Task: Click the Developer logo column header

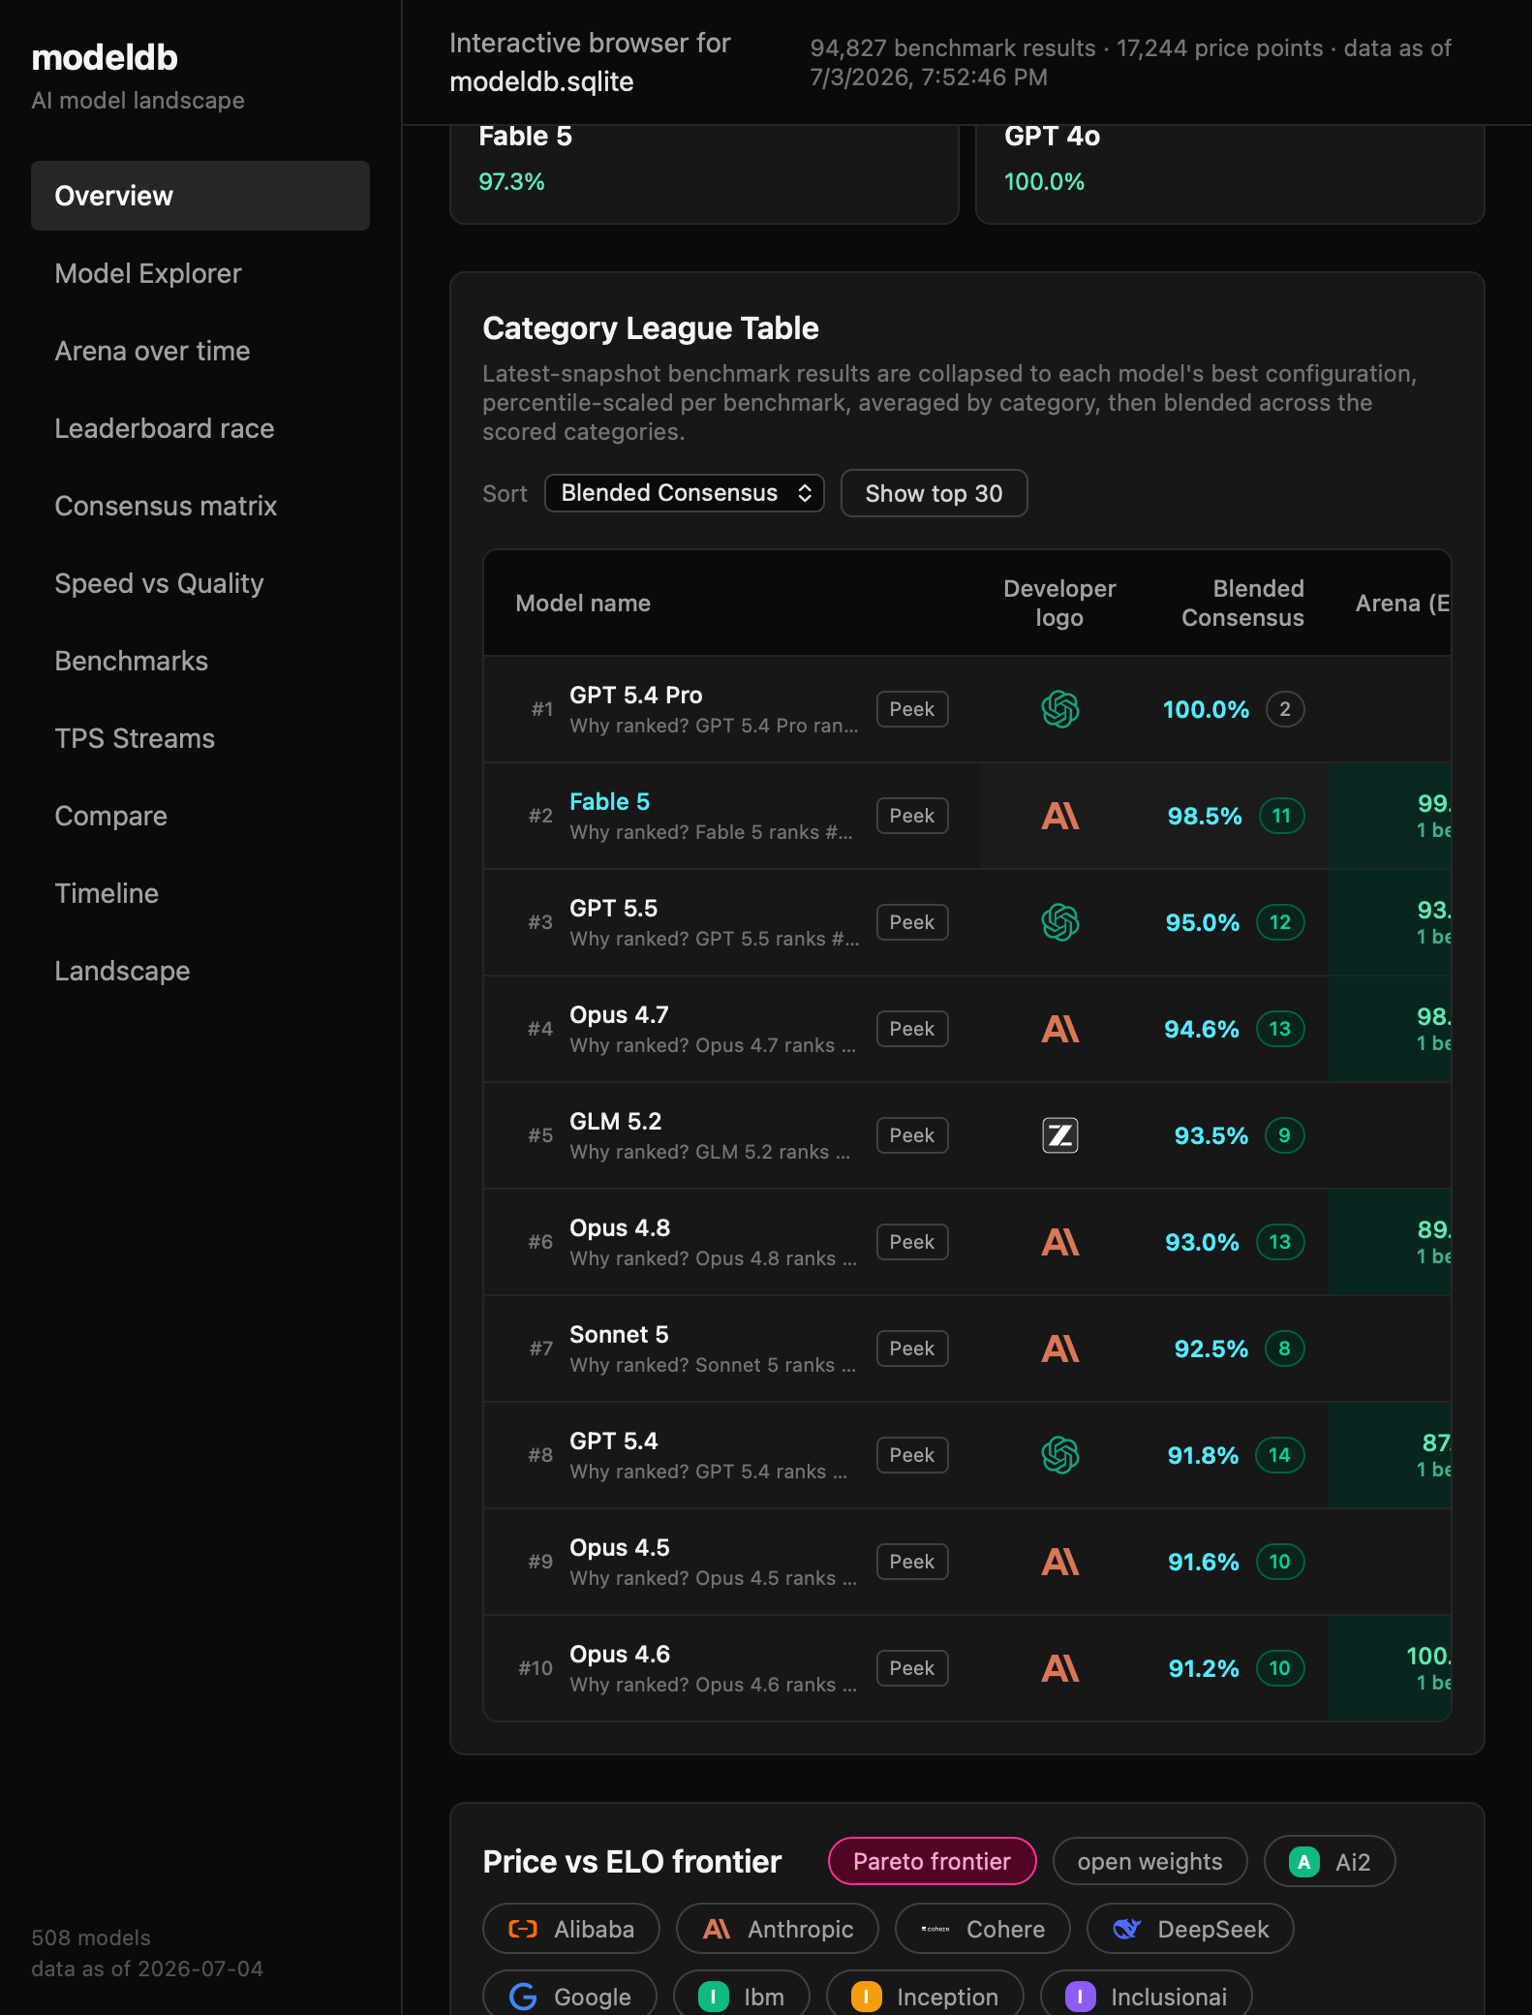Action: click(x=1059, y=603)
